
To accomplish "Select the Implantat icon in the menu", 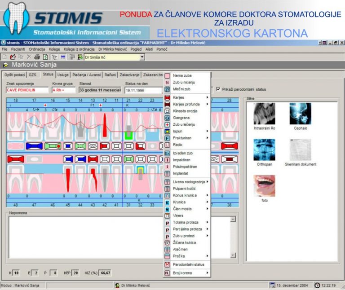I will [x=167, y=173].
